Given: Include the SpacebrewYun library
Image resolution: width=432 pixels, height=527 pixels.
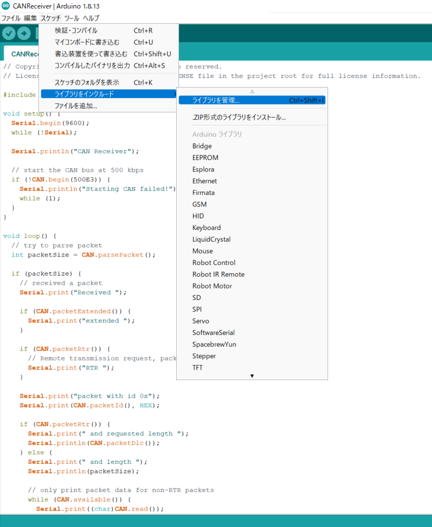Looking at the screenshot, I should (x=252, y=344).
